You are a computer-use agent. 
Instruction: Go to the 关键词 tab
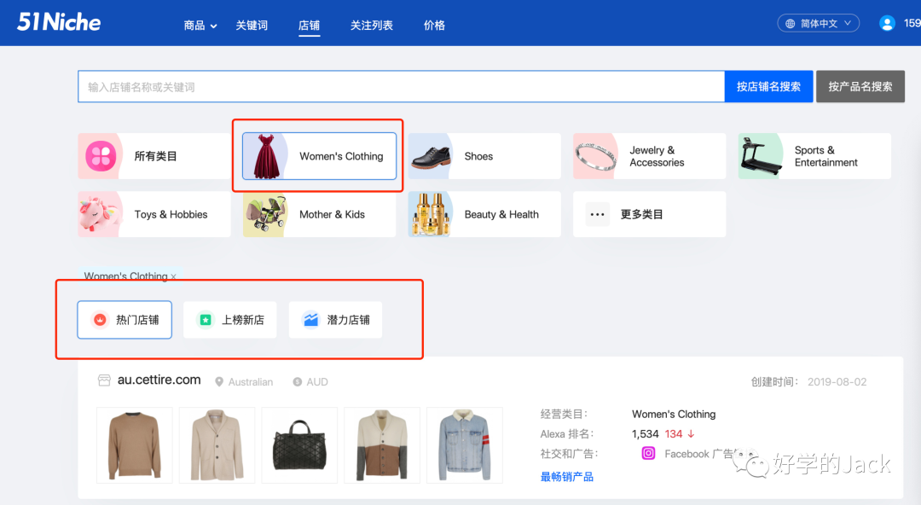coord(252,26)
